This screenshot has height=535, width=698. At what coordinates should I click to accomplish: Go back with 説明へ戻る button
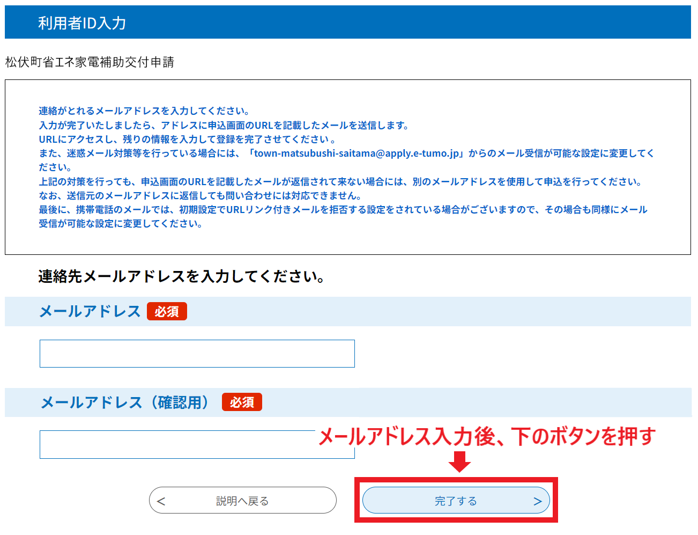pyautogui.click(x=243, y=501)
